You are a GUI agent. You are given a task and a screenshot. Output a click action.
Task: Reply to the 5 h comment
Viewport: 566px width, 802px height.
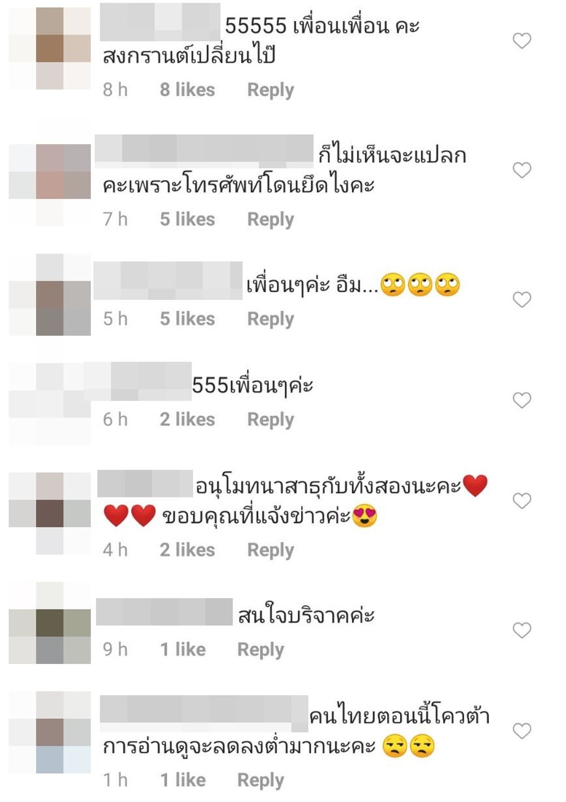271,319
